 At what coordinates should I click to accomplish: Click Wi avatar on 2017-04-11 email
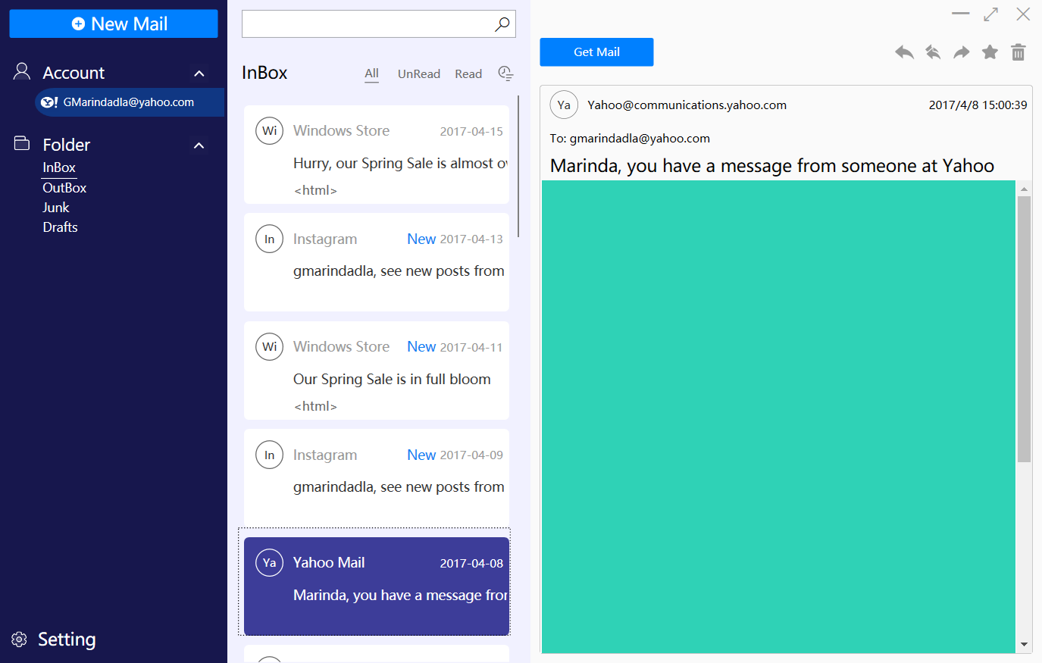[270, 346]
